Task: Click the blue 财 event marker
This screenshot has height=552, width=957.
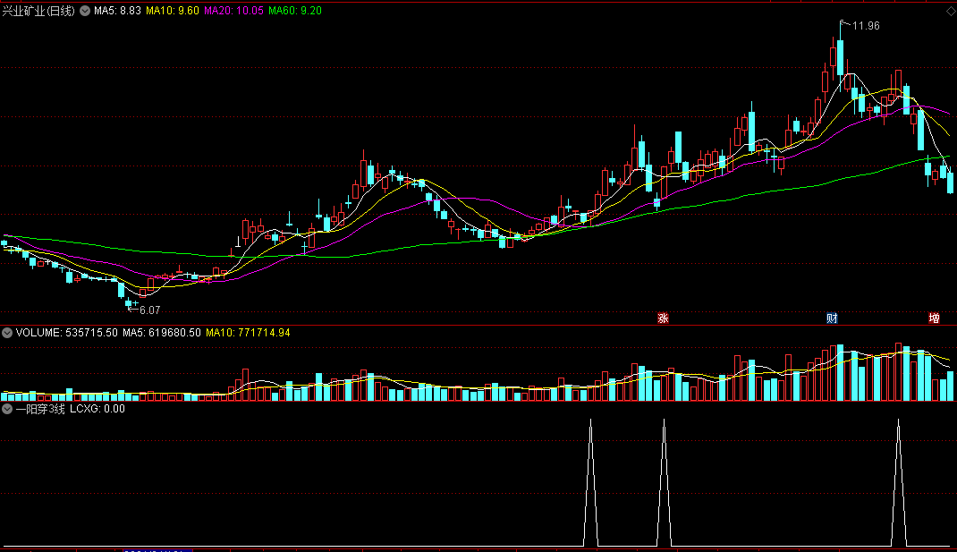Action: [831, 318]
